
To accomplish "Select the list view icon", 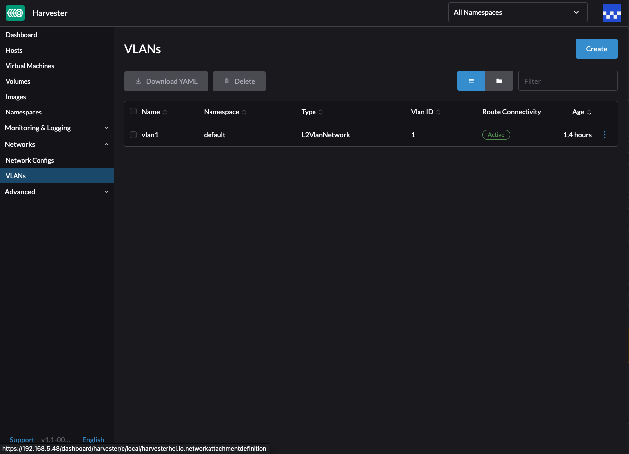I will point(471,80).
